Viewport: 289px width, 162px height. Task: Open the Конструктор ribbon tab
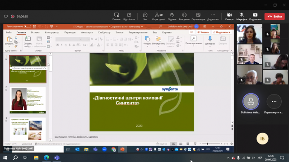coord(52,32)
